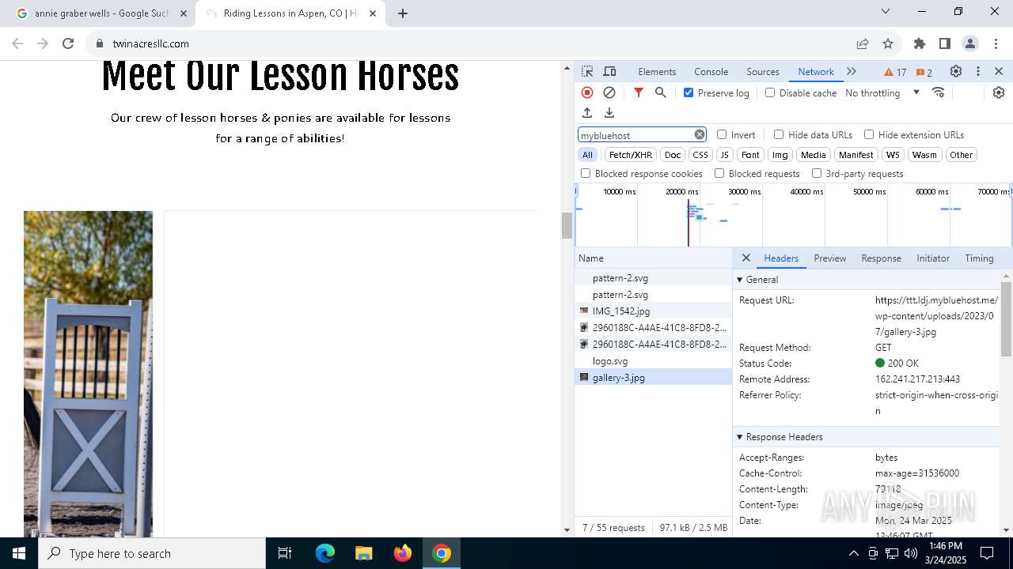Clear the network log
The height and width of the screenshot is (569, 1013).
[609, 92]
